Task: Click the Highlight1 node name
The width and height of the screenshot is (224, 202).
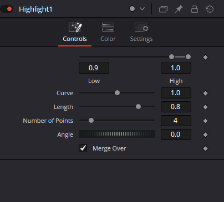Action: 35,9
